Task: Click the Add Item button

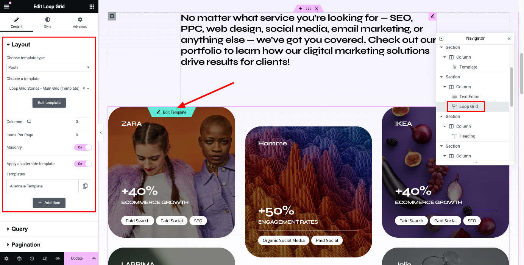Action: (49, 203)
